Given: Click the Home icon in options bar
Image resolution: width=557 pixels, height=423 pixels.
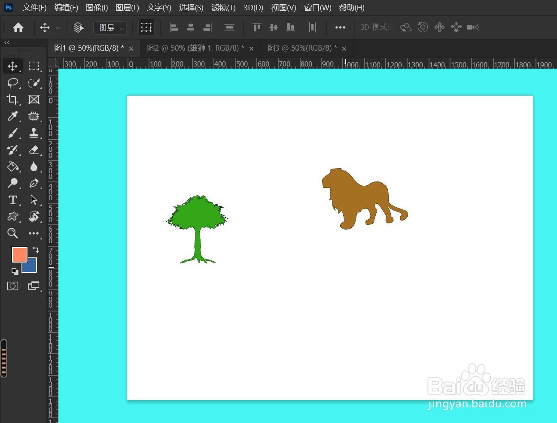Looking at the screenshot, I should [x=18, y=27].
